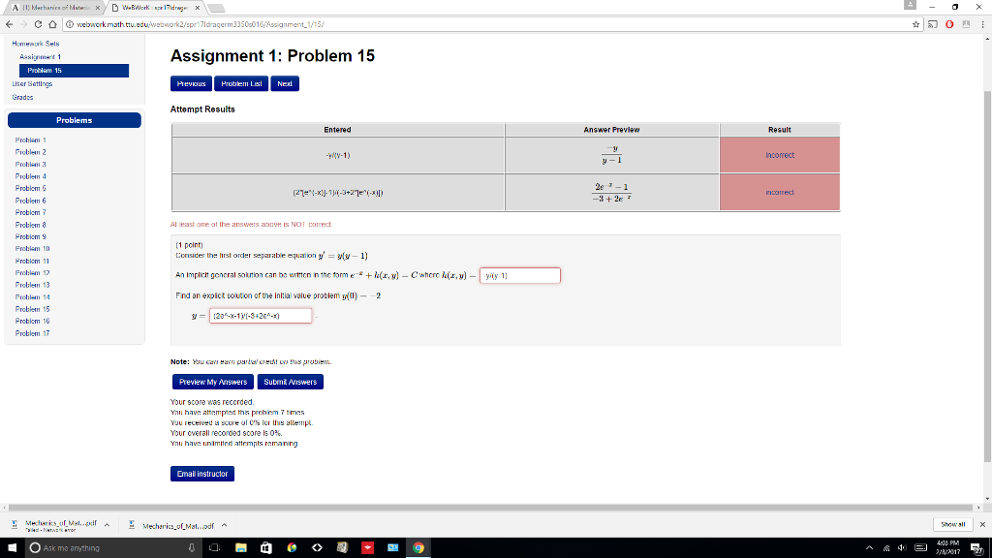The width and height of the screenshot is (992, 558).
Task: Click the show hidden icons arrow in system tray
Action: coord(870,547)
